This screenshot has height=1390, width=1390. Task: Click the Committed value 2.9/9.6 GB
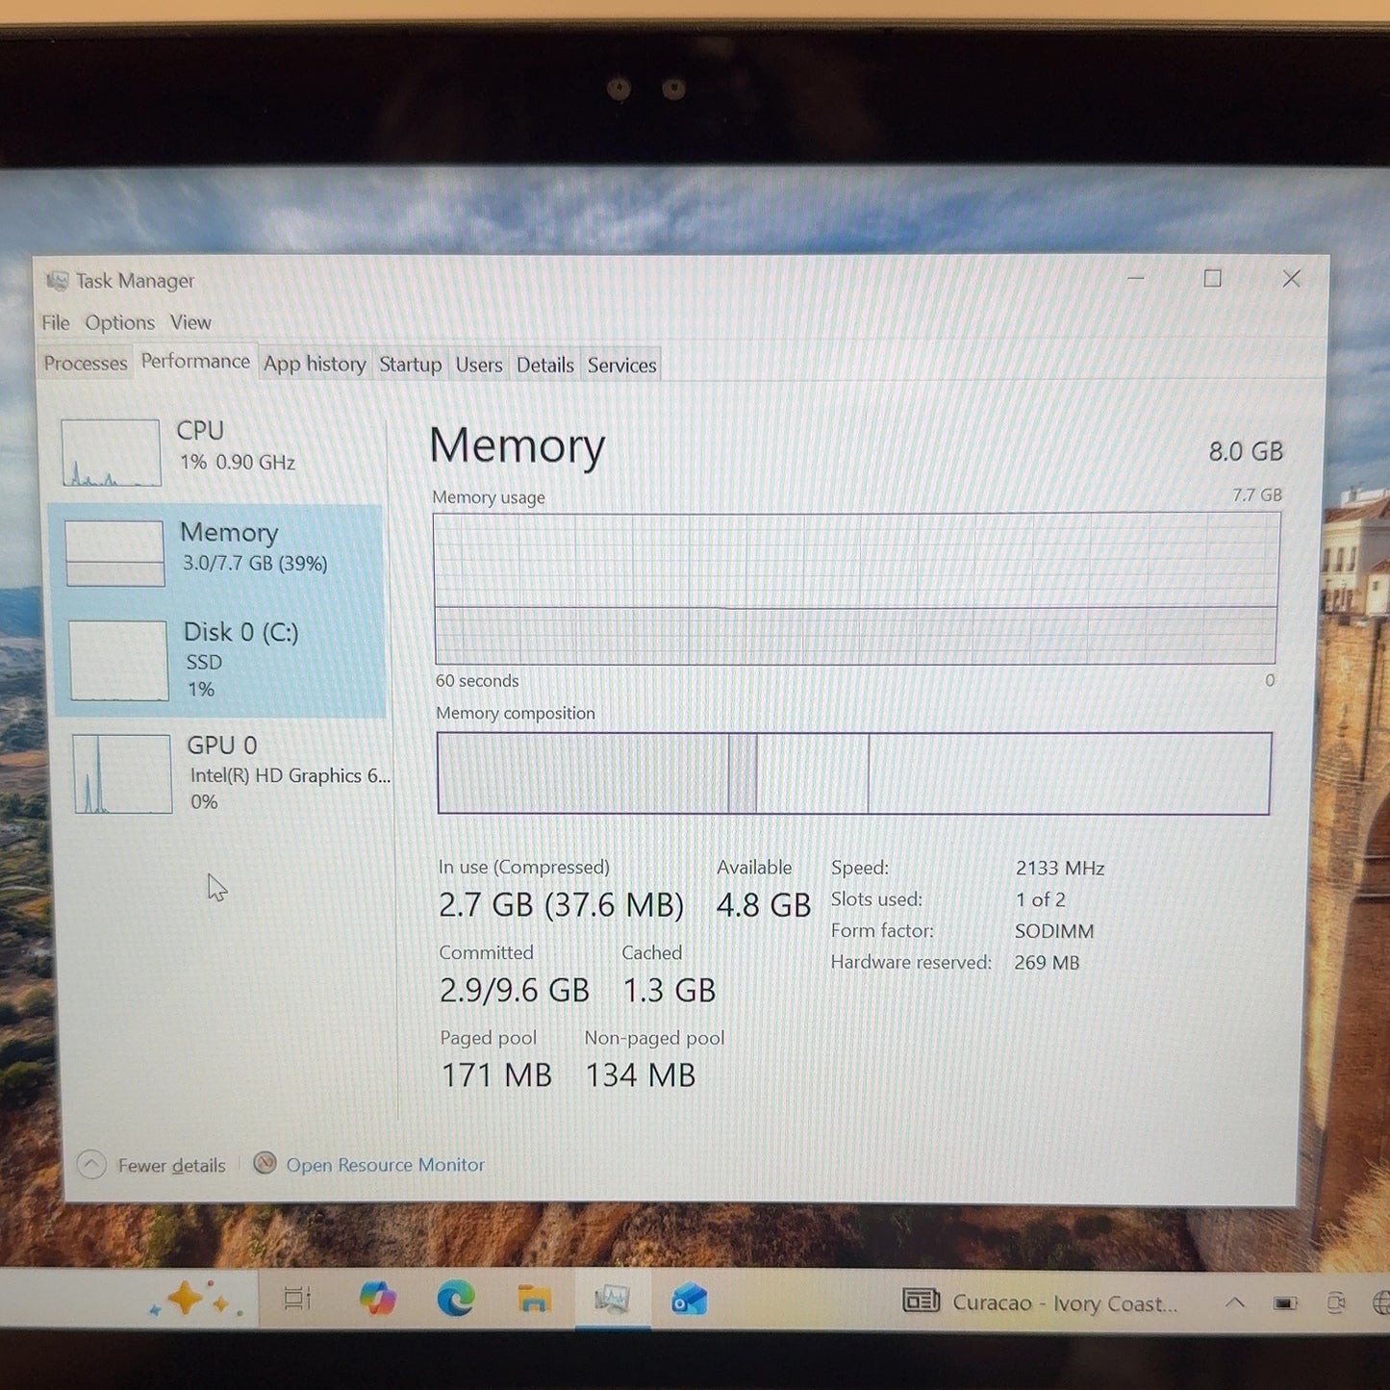[514, 990]
